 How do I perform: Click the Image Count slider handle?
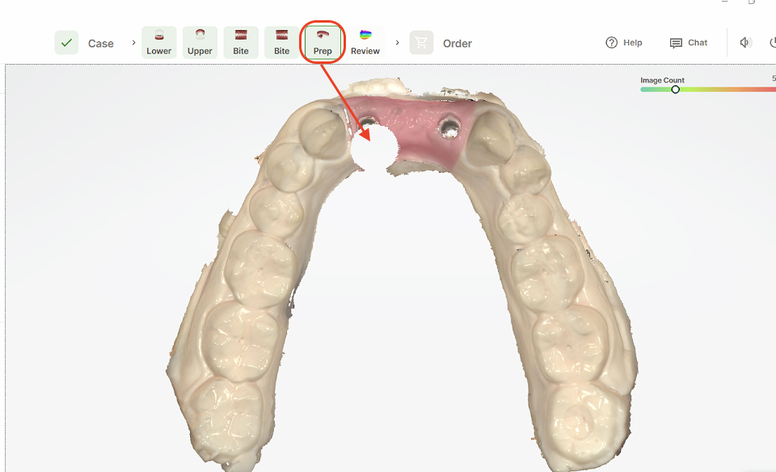pos(676,90)
